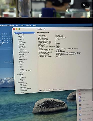
Task: Select Volumes in the sidebar
Action: (23, 79)
